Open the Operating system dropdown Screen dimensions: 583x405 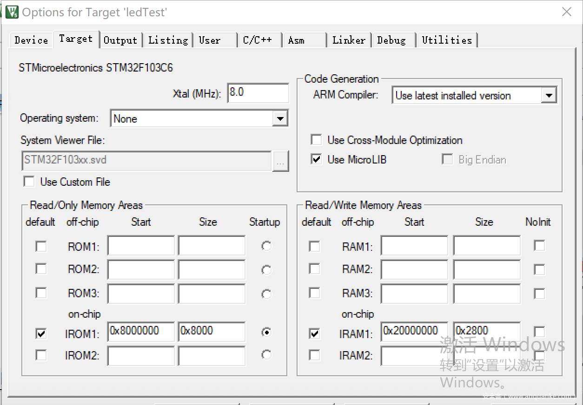point(280,118)
